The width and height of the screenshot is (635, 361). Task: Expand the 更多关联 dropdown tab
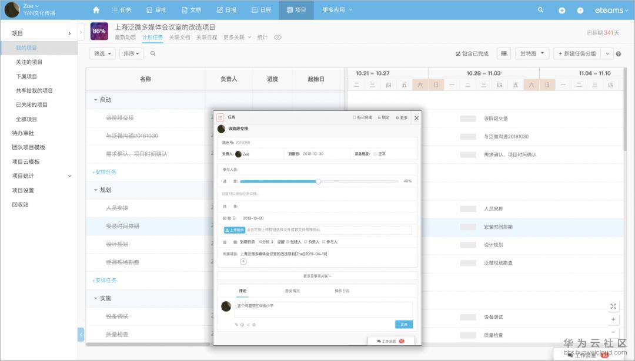[238, 37]
